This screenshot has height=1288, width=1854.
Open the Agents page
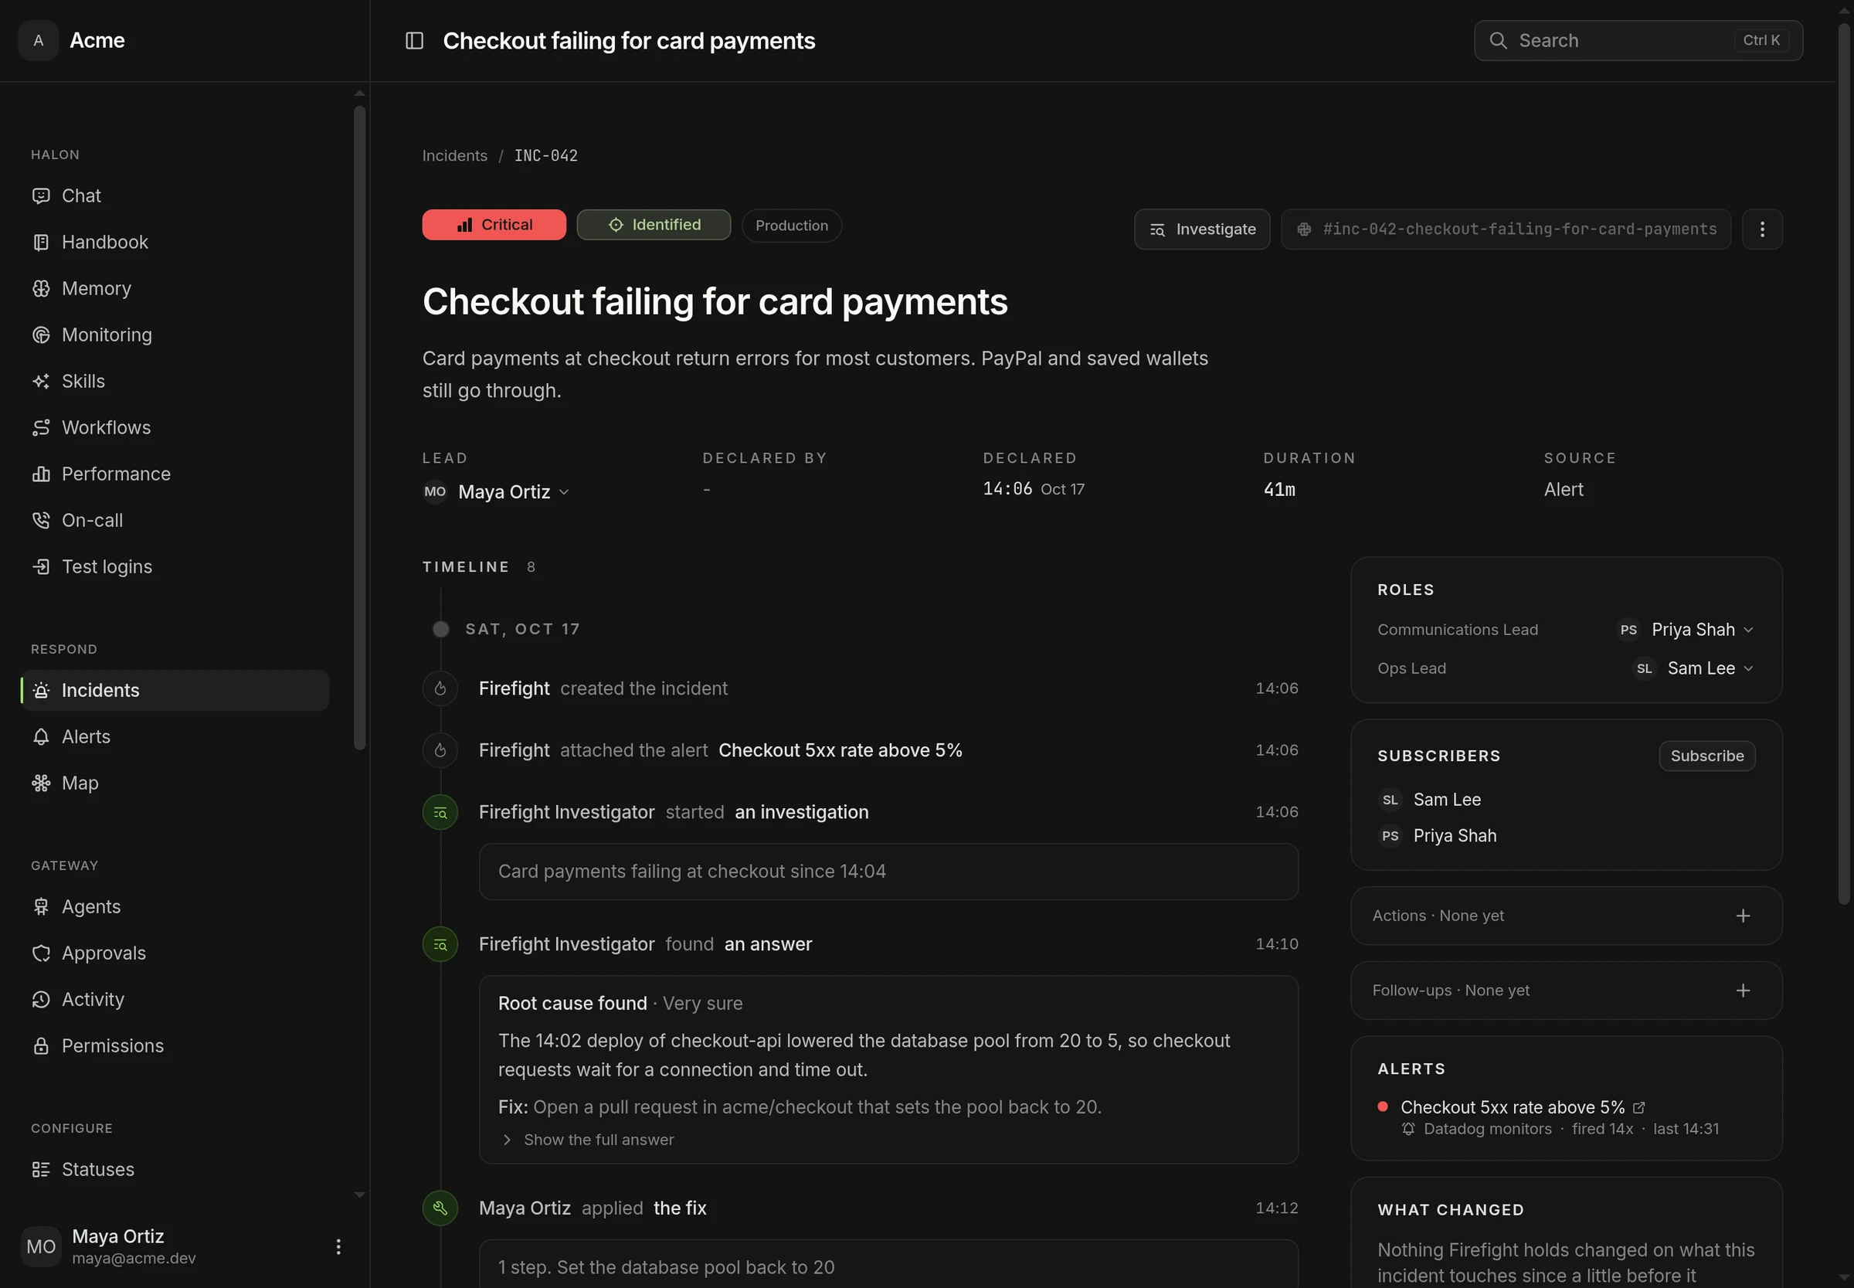tap(175, 907)
